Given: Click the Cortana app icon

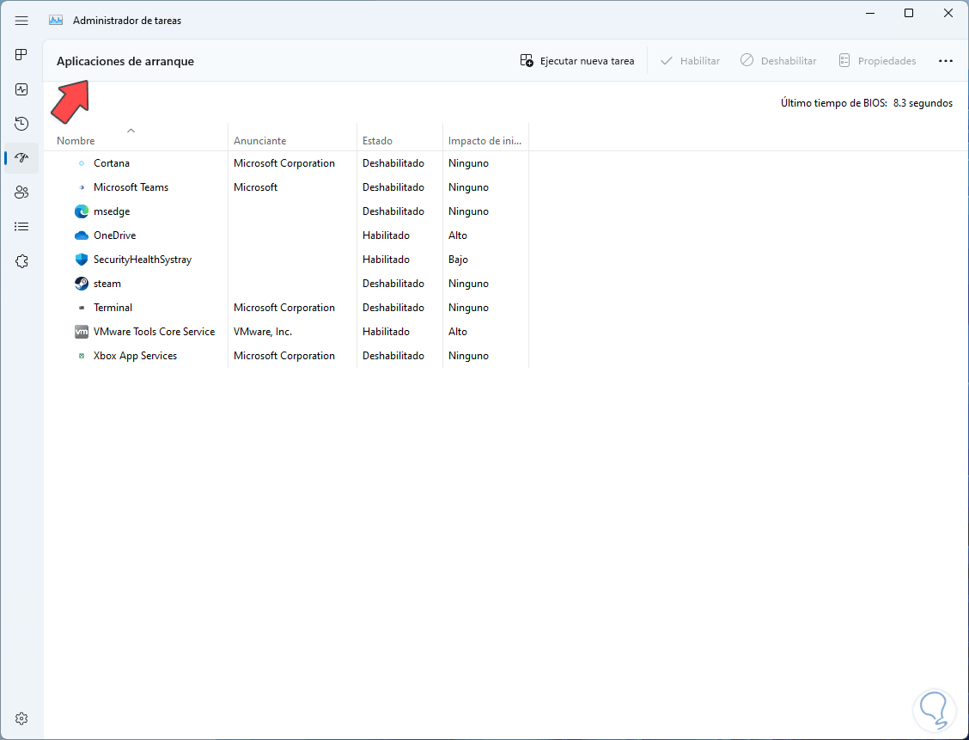Looking at the screenshot, I should (x=82, y=163).
